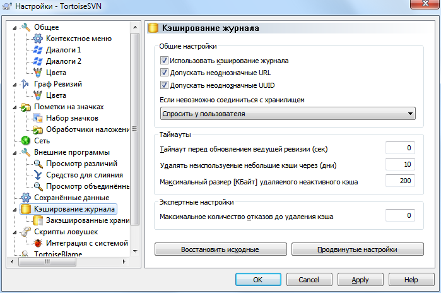This screenshot has width=441, height=293.
Task: Open the Спросить у пользователя dropdown
Action: [288, 114]
